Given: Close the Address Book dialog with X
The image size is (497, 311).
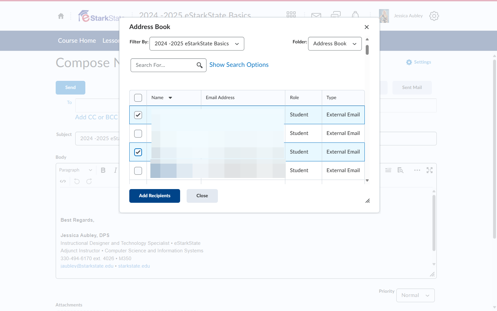Looking at the screenshot, I should coord(367,27).
